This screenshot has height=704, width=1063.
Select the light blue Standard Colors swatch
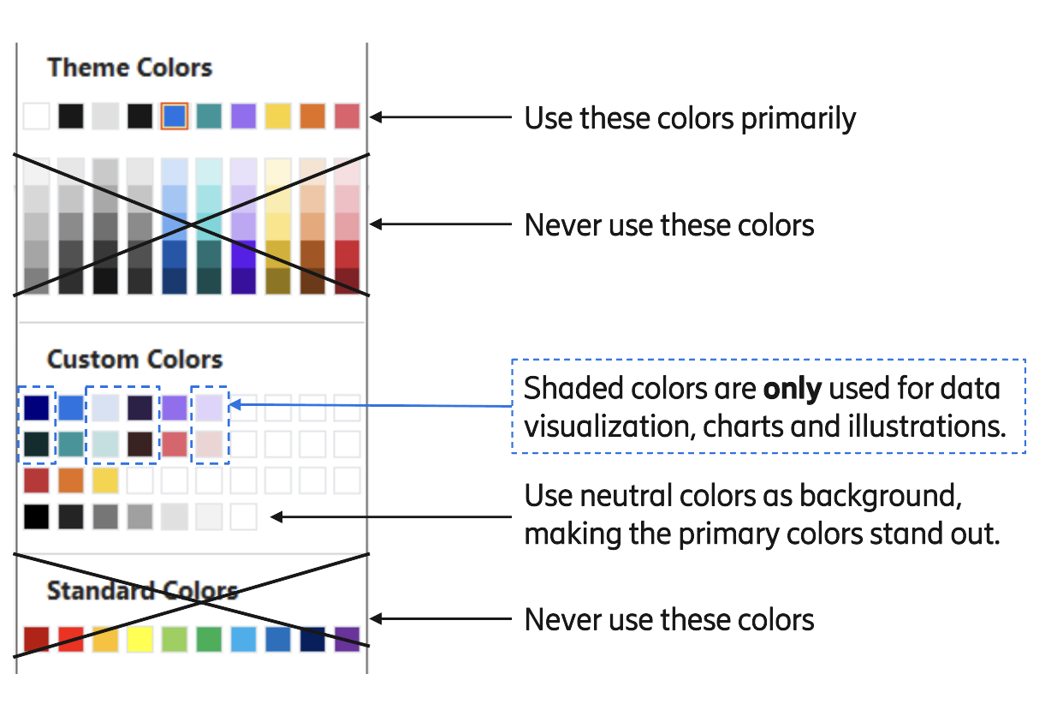(x=244, y=639)
